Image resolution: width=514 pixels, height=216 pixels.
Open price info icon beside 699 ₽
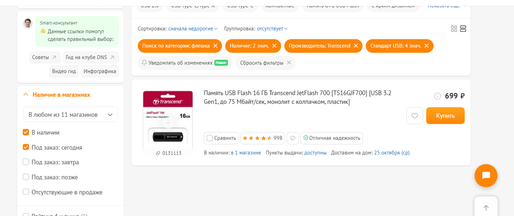coord(437,96)
